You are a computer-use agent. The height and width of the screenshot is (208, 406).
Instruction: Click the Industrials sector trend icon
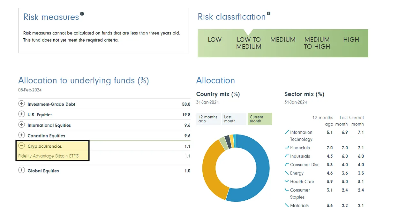click(287, 156)
